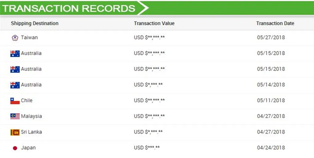Click the Taiwan flag icon

pyautogui.click(x=15, y=38)
